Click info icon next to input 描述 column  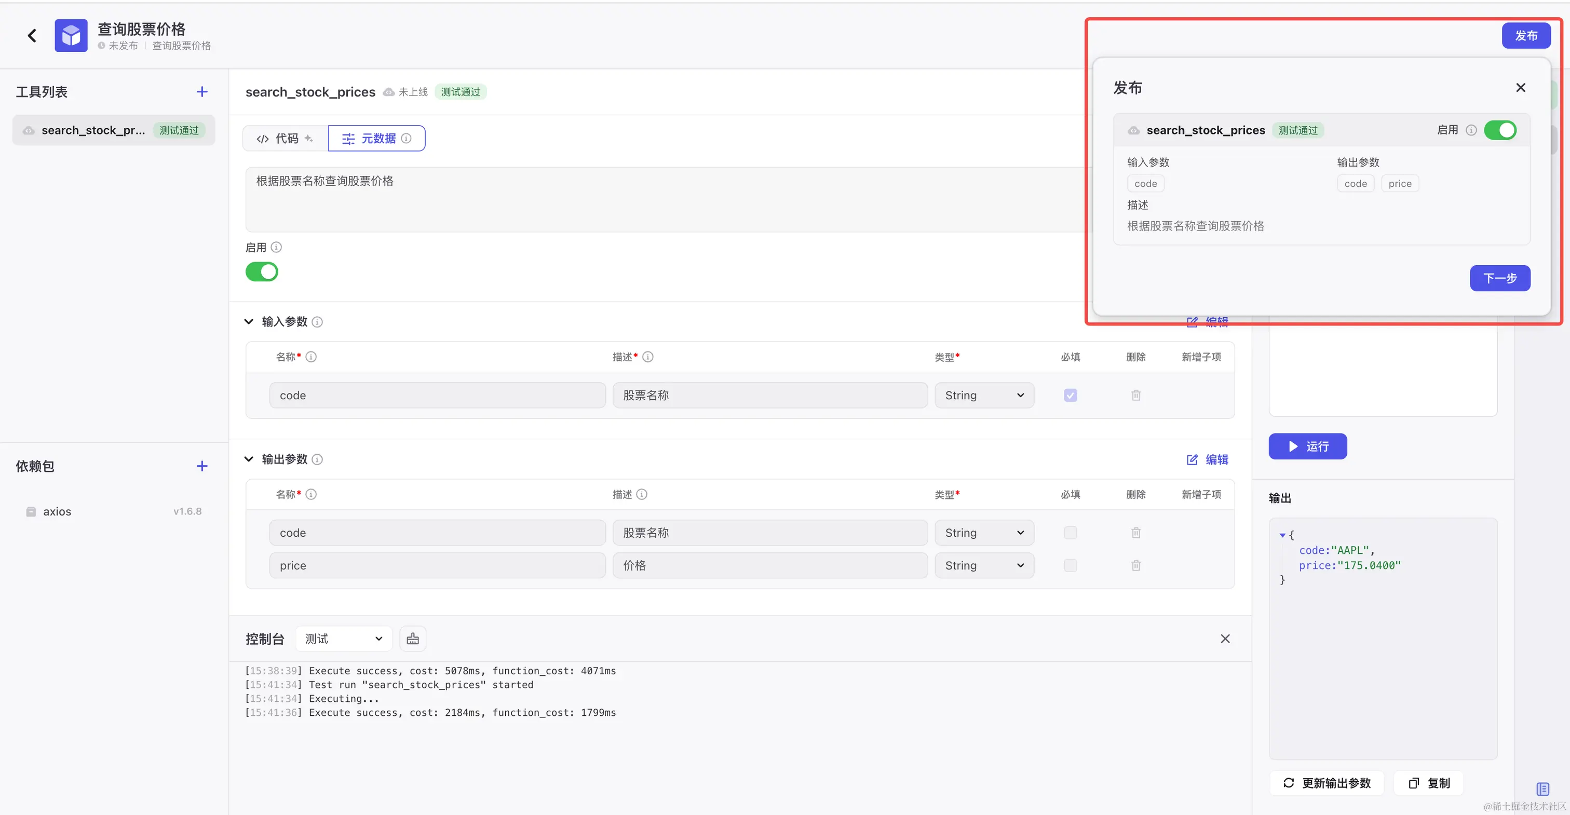648,357
